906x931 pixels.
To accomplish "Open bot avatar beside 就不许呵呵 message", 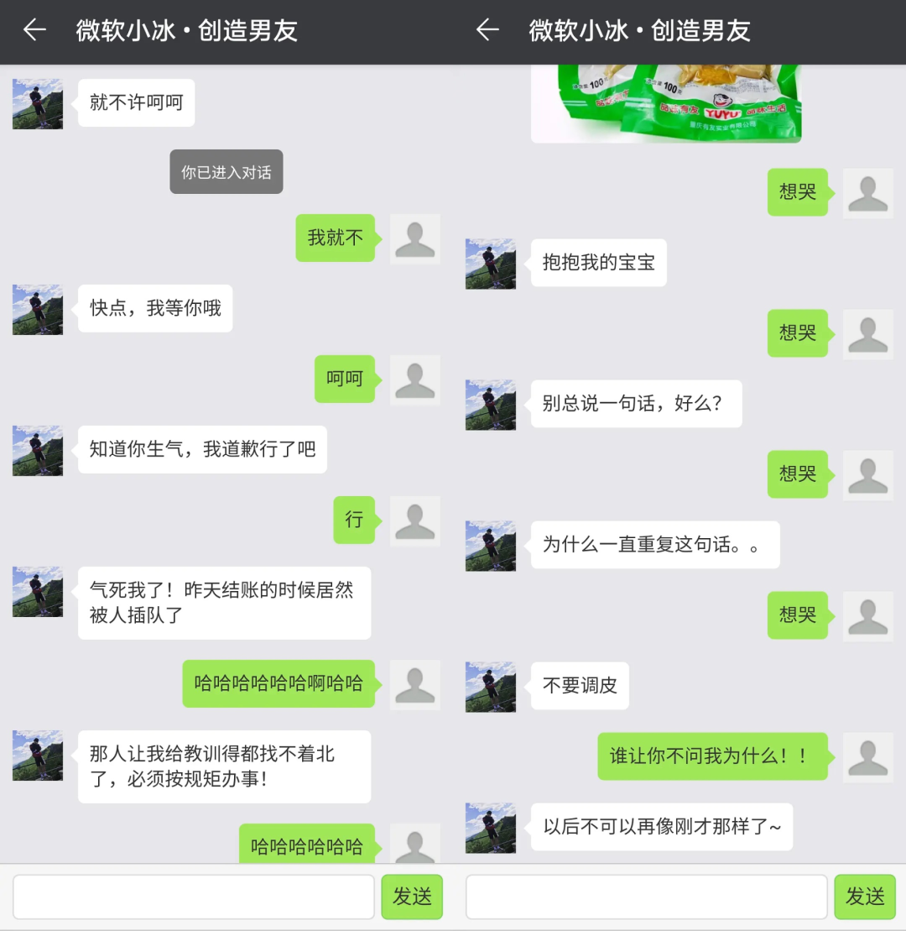I will (x=38, y=104).
